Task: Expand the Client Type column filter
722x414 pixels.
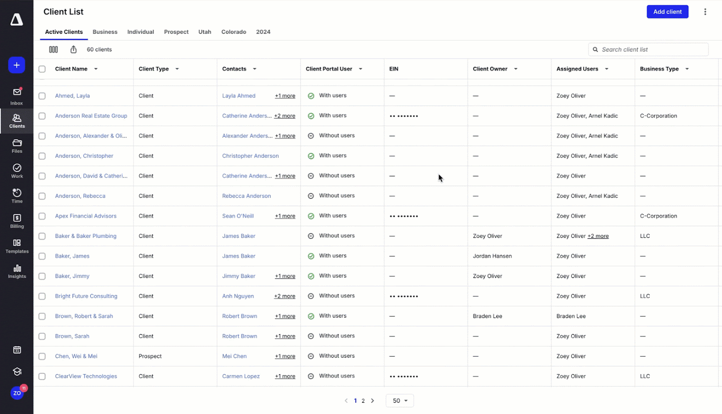Action: pyautogui.click(x=177, y=69)
